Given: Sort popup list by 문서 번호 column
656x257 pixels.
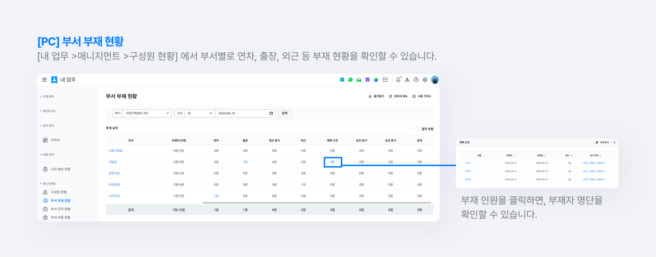Looking at the screenshot, I should click(x=594, y=155).
